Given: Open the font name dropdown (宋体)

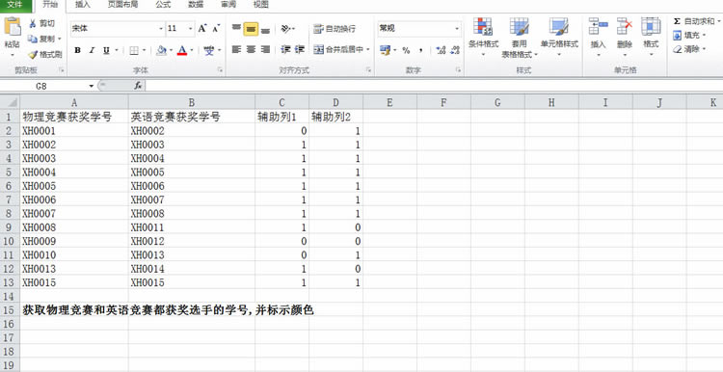Looking at the screenshot, I should click(161, 29).
